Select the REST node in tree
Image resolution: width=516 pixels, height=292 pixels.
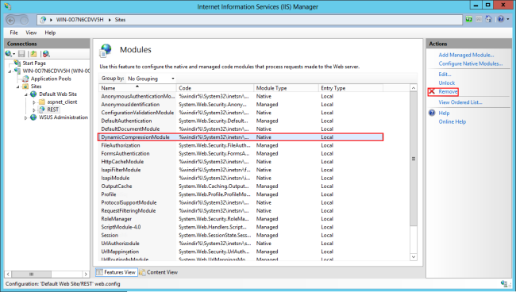52,109
